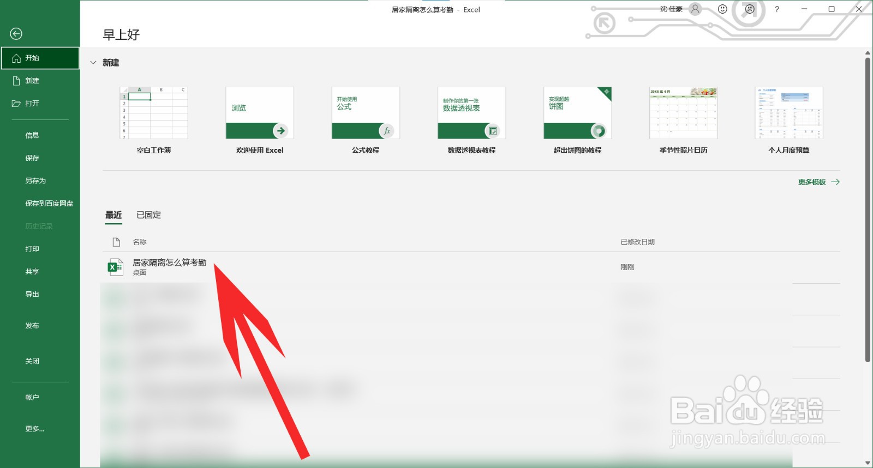Create a 空白工作簿

(154, 121)
